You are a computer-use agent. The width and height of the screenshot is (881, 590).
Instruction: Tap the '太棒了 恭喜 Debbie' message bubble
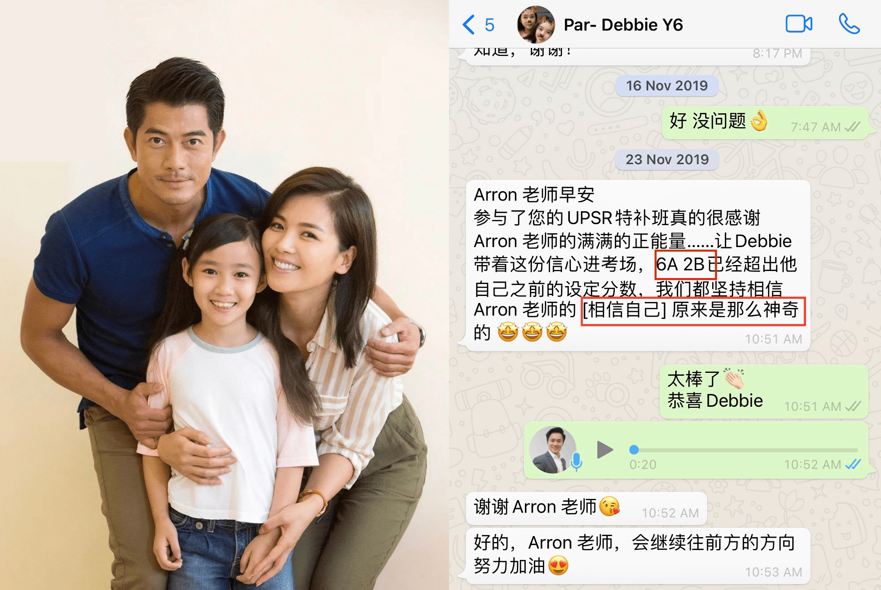click(x=764, y=391)
